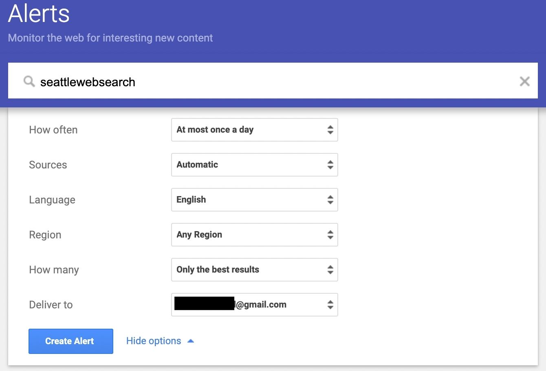This screenshot has height=371, width=546.
Task: Open the How many results dropdown
Action: [x=254, y=270]
